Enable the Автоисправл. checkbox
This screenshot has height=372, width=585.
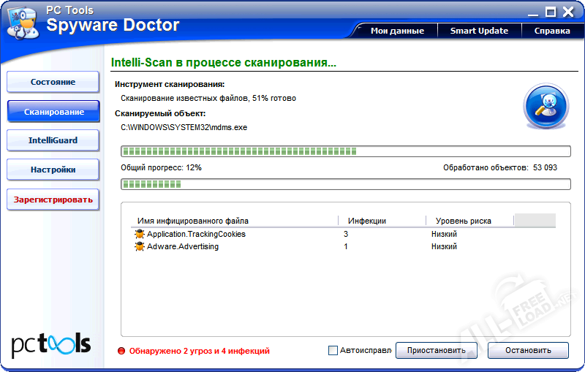pos(333,351)
